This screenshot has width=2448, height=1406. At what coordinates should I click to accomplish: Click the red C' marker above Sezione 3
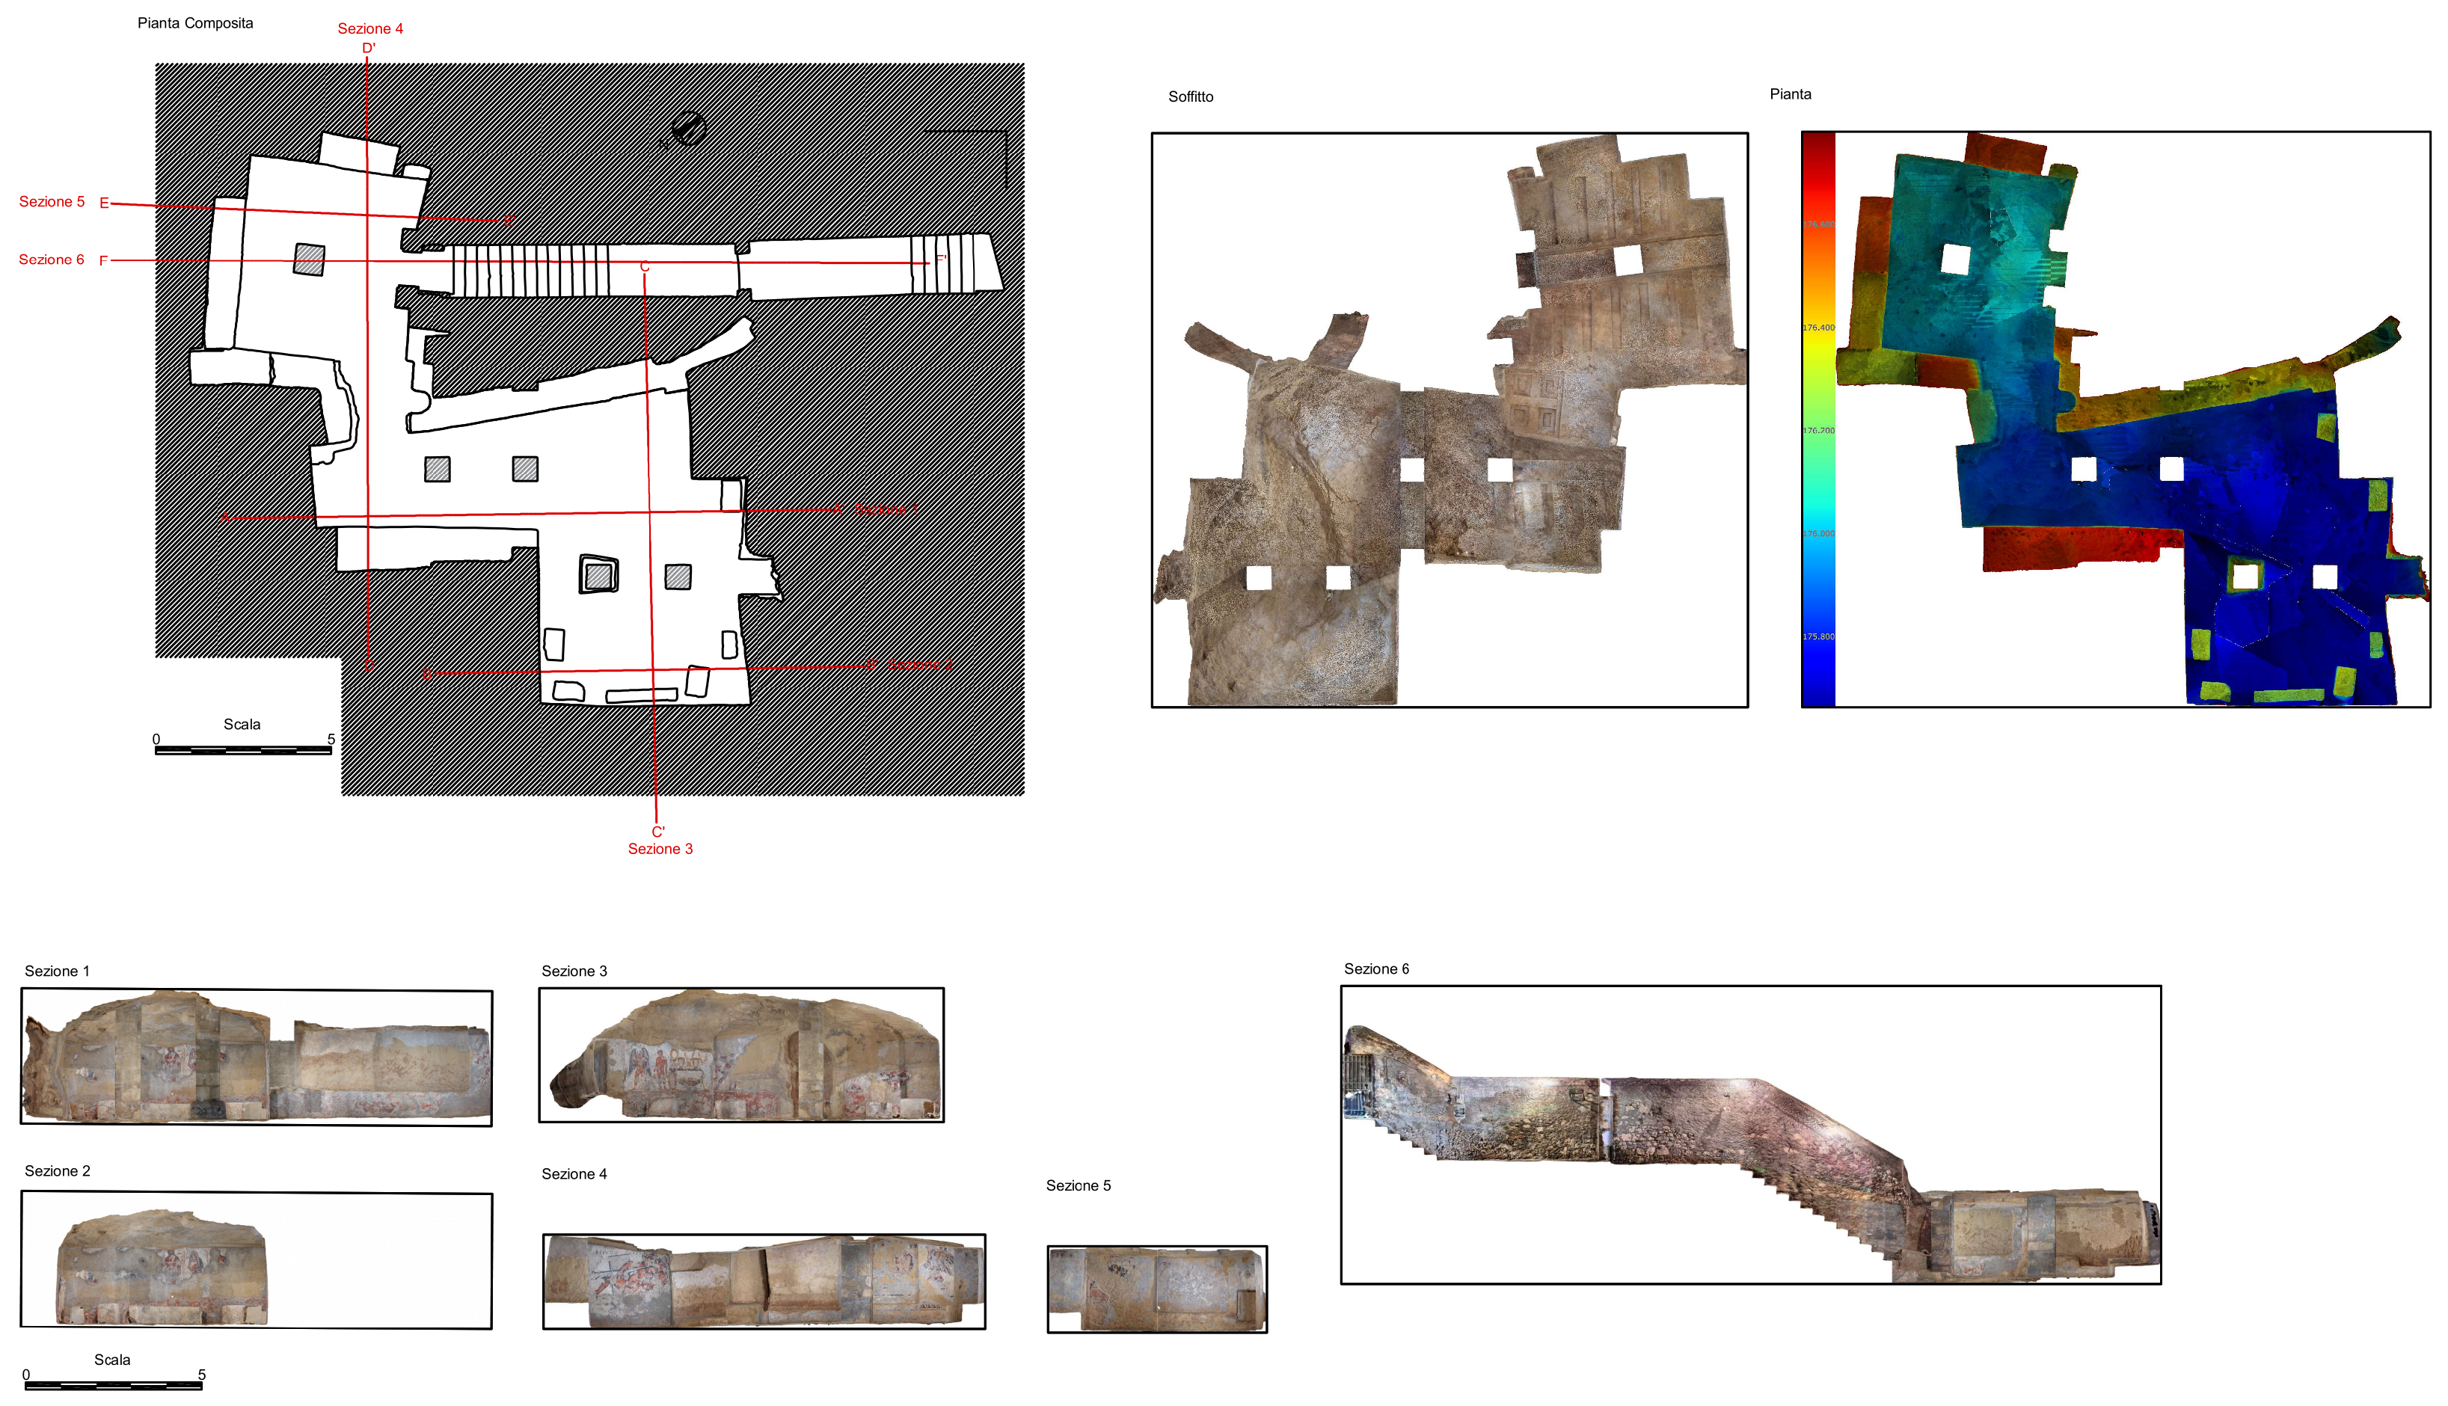click(x=657, y=832)
